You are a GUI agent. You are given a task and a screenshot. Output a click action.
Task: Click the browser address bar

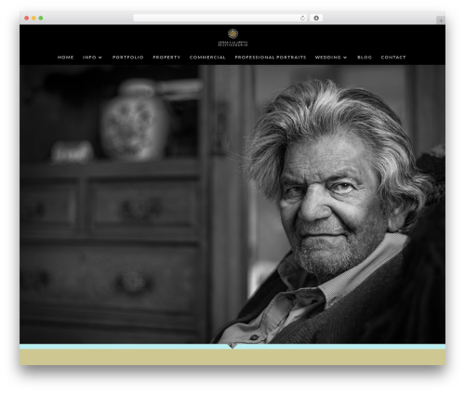(220, 18)
